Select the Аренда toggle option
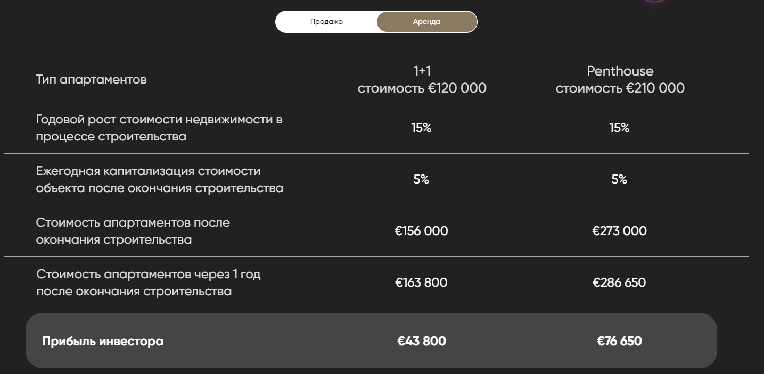 (426, 22)
